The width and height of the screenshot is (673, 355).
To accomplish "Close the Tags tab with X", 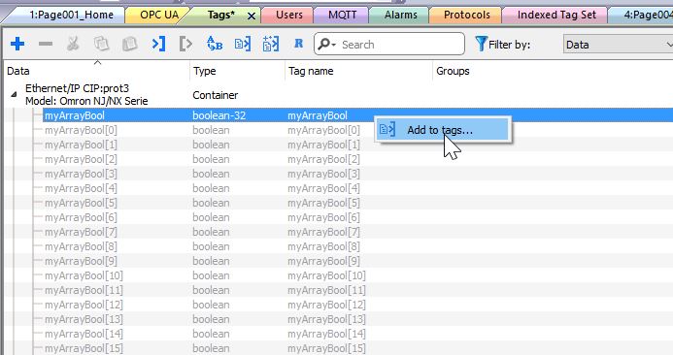I will pos(252,16).
